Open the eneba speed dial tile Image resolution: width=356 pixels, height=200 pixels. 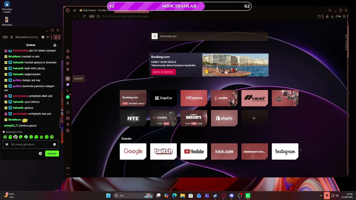pyautogui.click(x=224, y=98)
